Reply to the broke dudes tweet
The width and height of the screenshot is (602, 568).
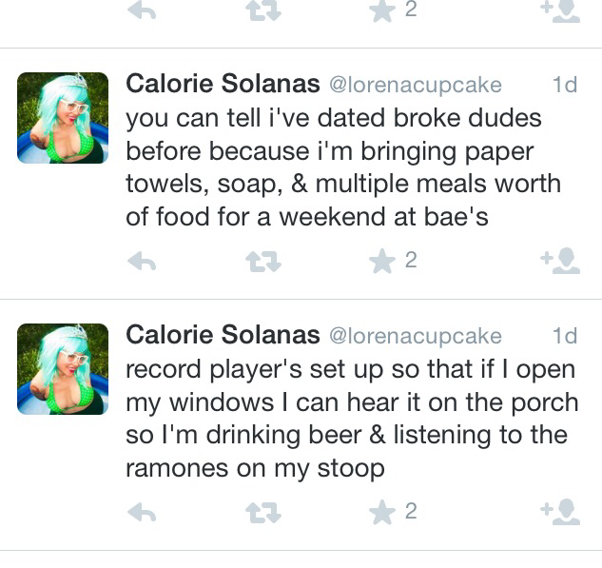coord(142,261)
